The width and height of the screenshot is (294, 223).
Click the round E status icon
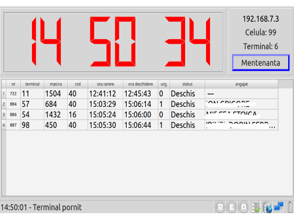(x=232, y=207)
